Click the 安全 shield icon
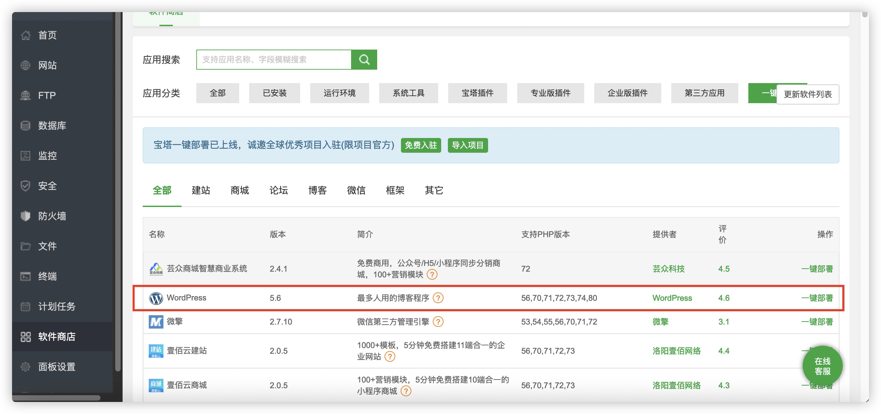881x414 pixels. click(26, 186)
